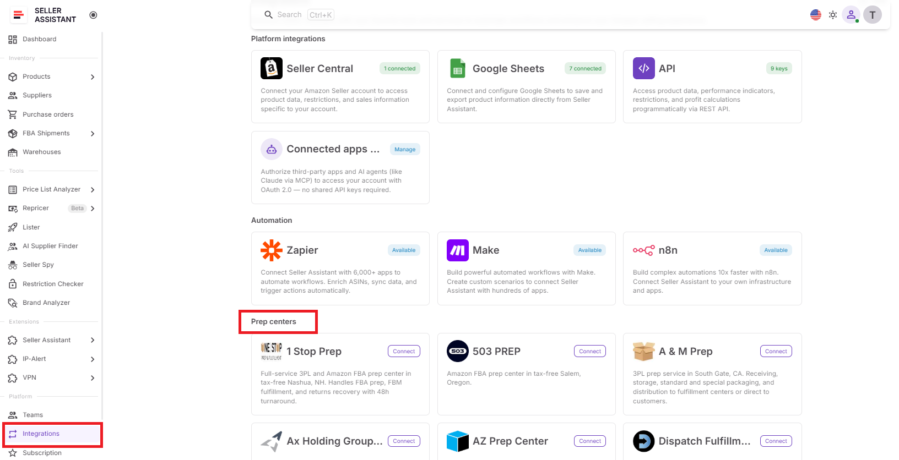Screen dimensions: 899x460
Task: Expand the Seller Assistant extension chevron
Action: click(x=93, y=341)
